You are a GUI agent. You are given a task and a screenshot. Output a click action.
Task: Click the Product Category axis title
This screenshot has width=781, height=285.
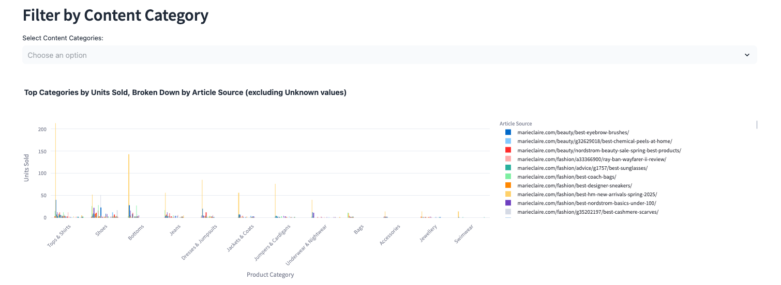tap(271, 275)
